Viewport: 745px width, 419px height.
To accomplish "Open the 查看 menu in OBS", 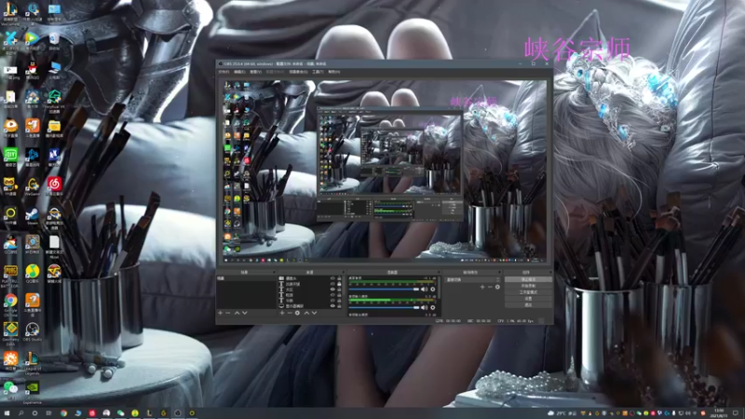I will click(255, 72).
